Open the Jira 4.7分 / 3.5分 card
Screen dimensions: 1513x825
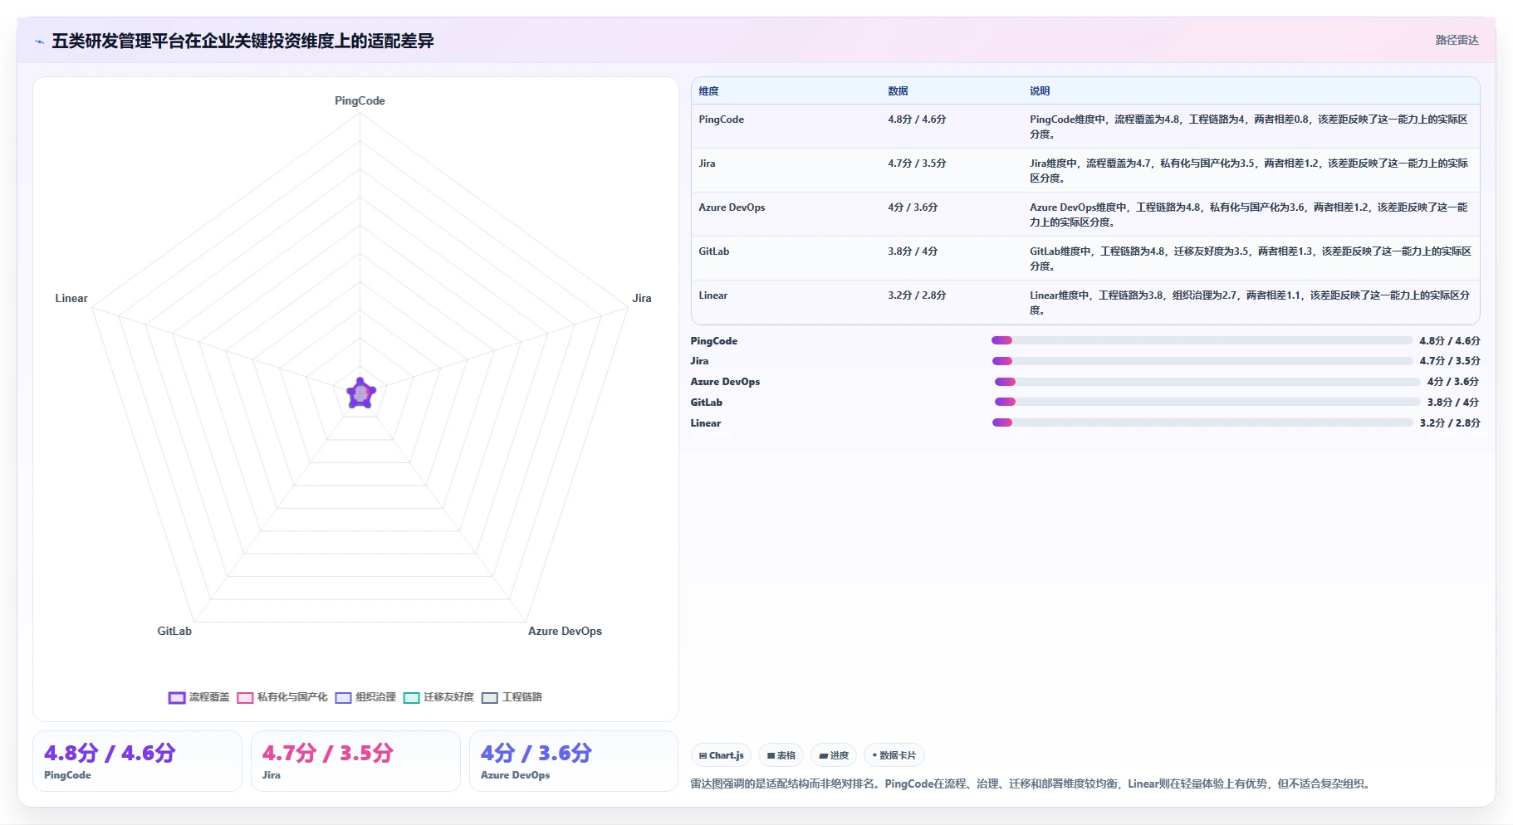click(355, 761)
